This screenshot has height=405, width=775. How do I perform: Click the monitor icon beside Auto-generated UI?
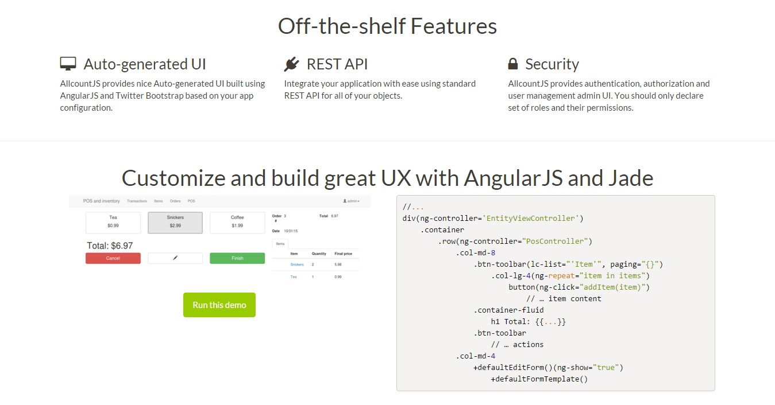[68, 63]
